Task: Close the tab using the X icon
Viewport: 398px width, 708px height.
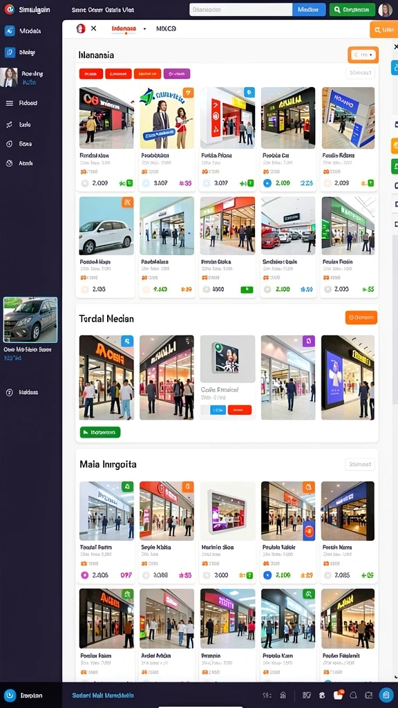Action: [x=93, y=28]
